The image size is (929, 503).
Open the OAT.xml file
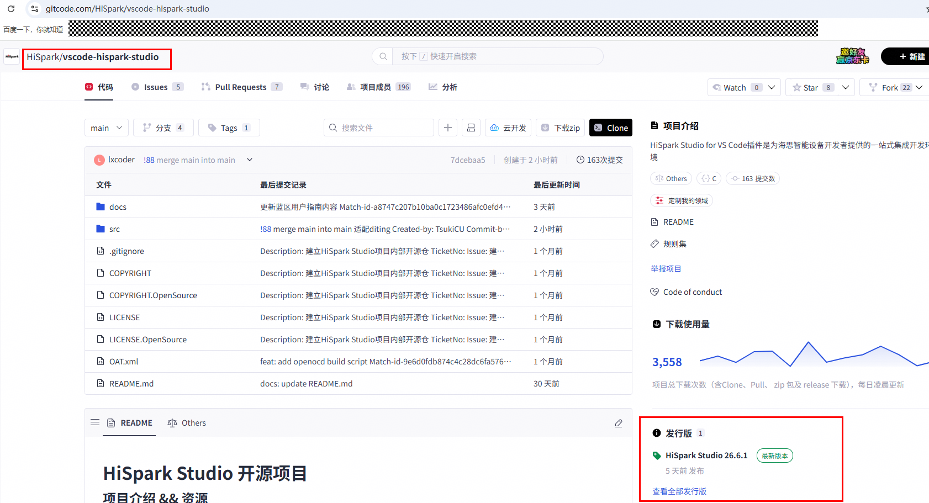(x=124, y=362)
